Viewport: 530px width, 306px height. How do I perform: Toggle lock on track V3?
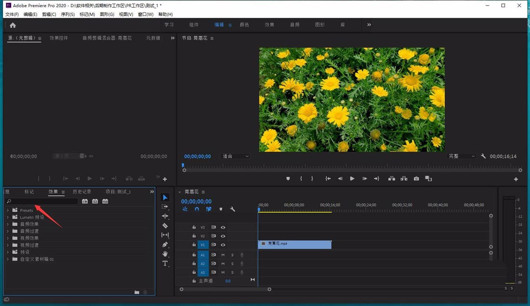[x=194, y=227]
